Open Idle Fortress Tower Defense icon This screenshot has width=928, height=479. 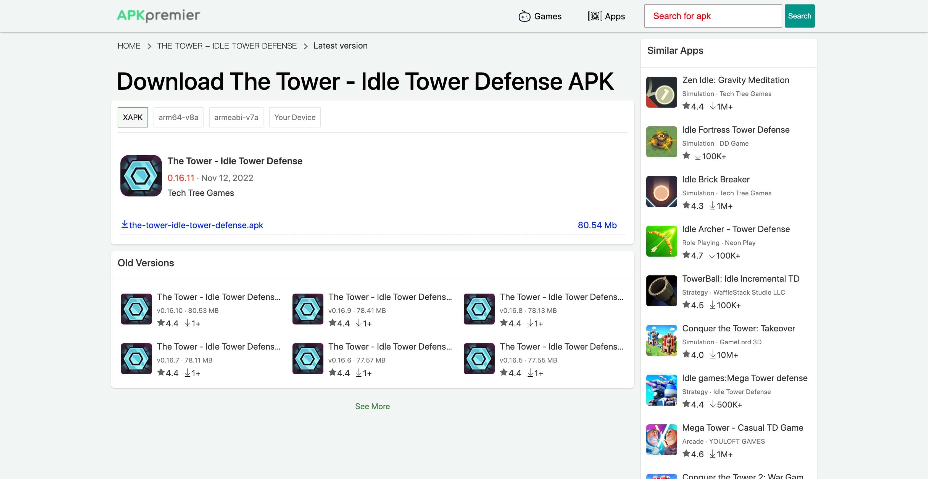(661, 142)
